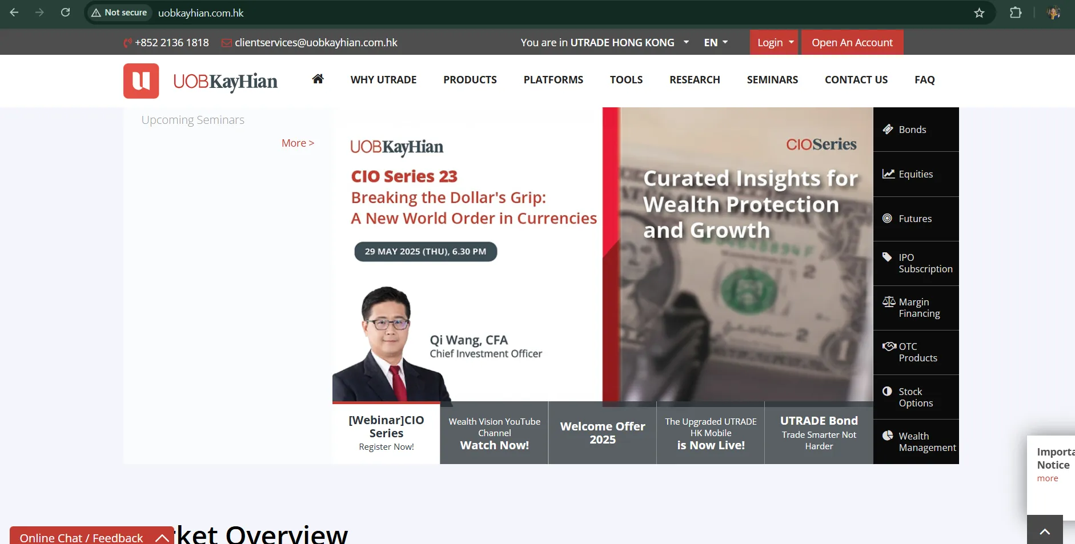Viewport: 1075px width, 544px height.
Task: Click the +852 2136 1818 phone number
Action: click(172, 43)
